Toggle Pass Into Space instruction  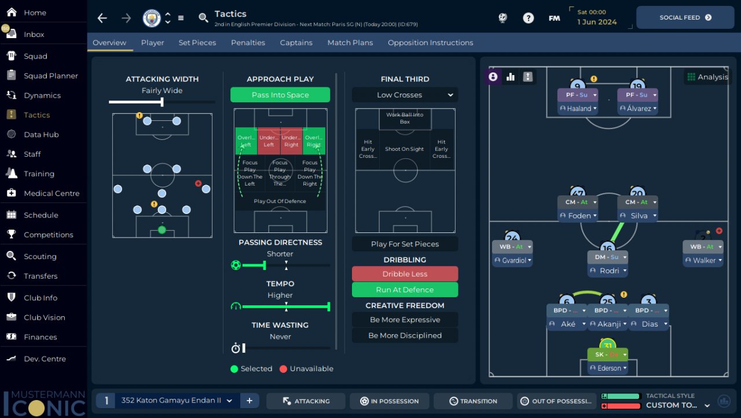pyautogui.click(x=280, y=95)
